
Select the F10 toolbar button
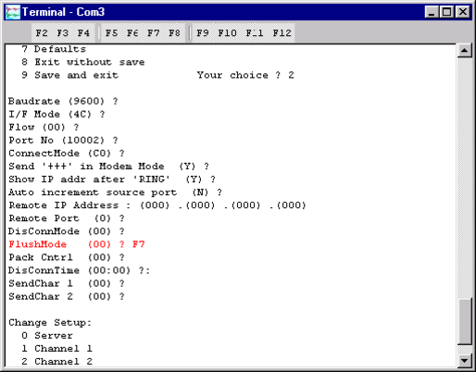tap(228, 33)
